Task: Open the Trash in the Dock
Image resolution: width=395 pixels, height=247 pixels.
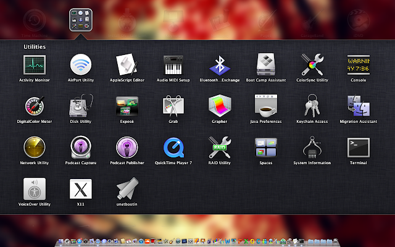Action: pos(335,241)
